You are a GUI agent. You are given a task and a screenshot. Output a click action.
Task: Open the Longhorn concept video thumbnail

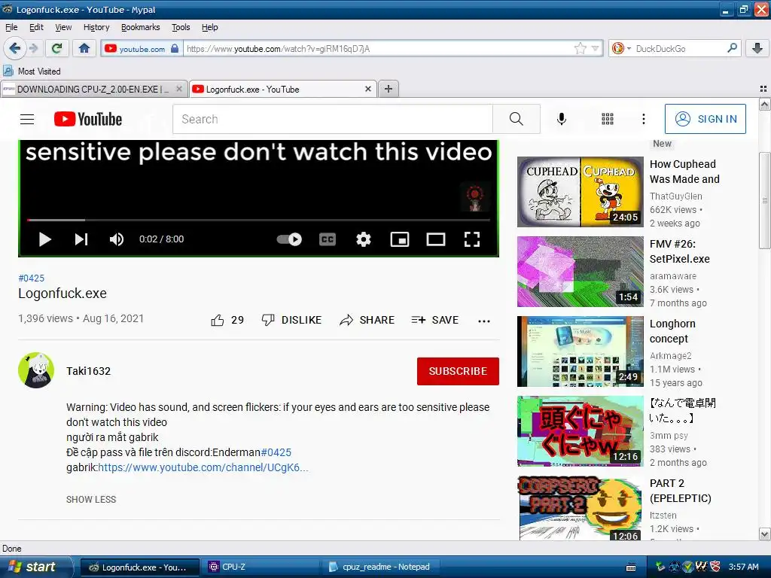click(581, 351)
